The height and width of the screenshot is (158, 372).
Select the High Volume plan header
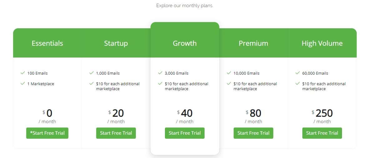coord(322,43)
